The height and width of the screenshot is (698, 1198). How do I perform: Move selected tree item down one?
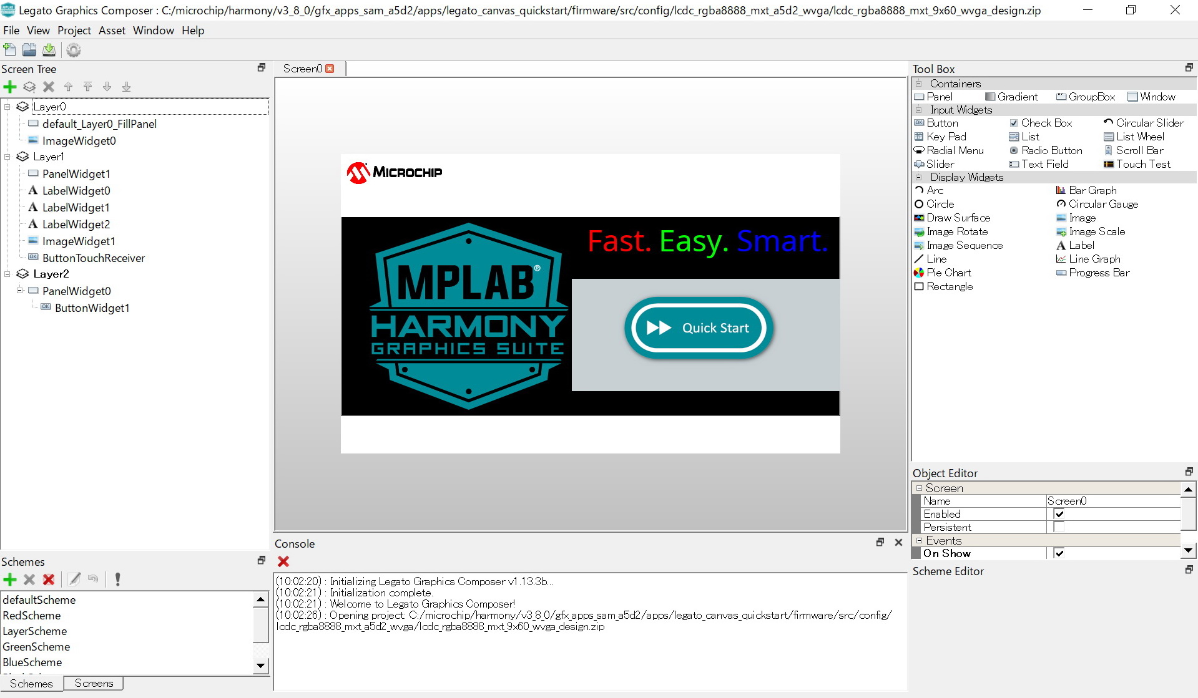point(107,87)
